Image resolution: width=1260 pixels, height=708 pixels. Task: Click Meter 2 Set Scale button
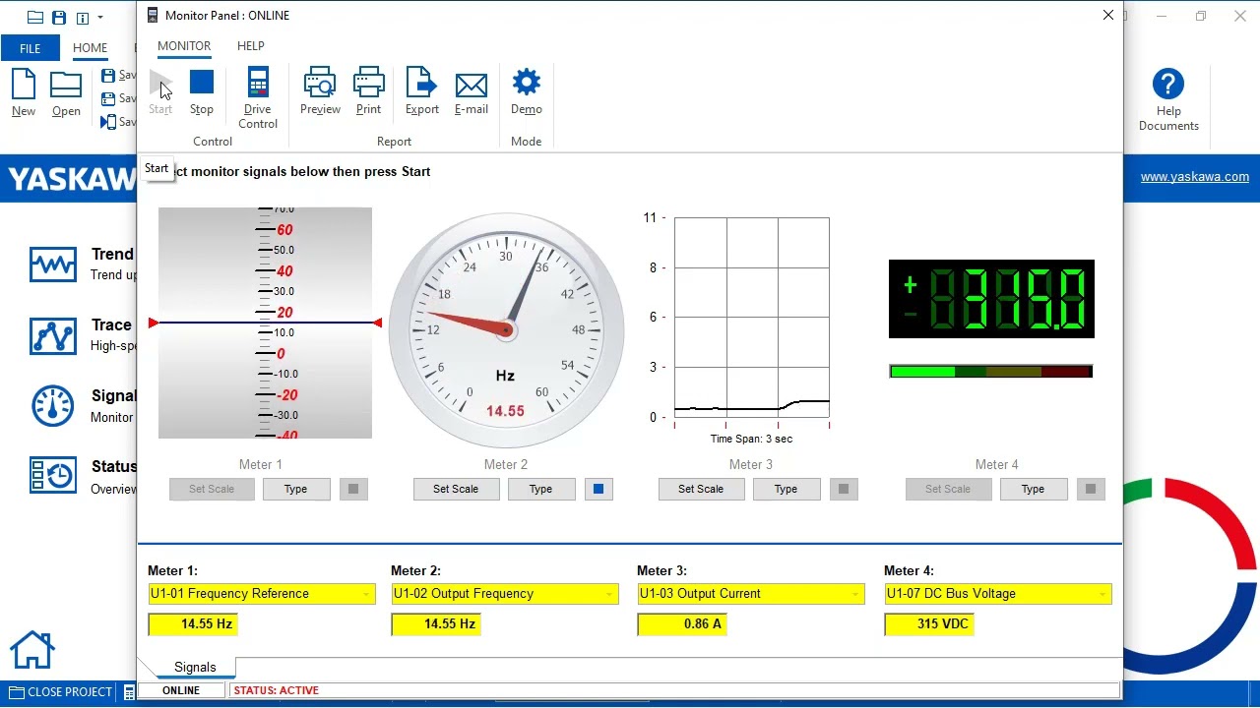456,489
